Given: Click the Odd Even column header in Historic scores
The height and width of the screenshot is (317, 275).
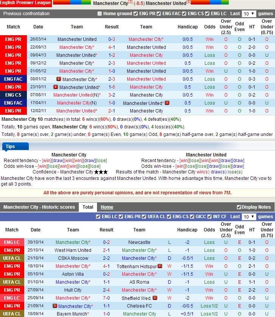Looking at the screenshot, I should coord(239,230).
